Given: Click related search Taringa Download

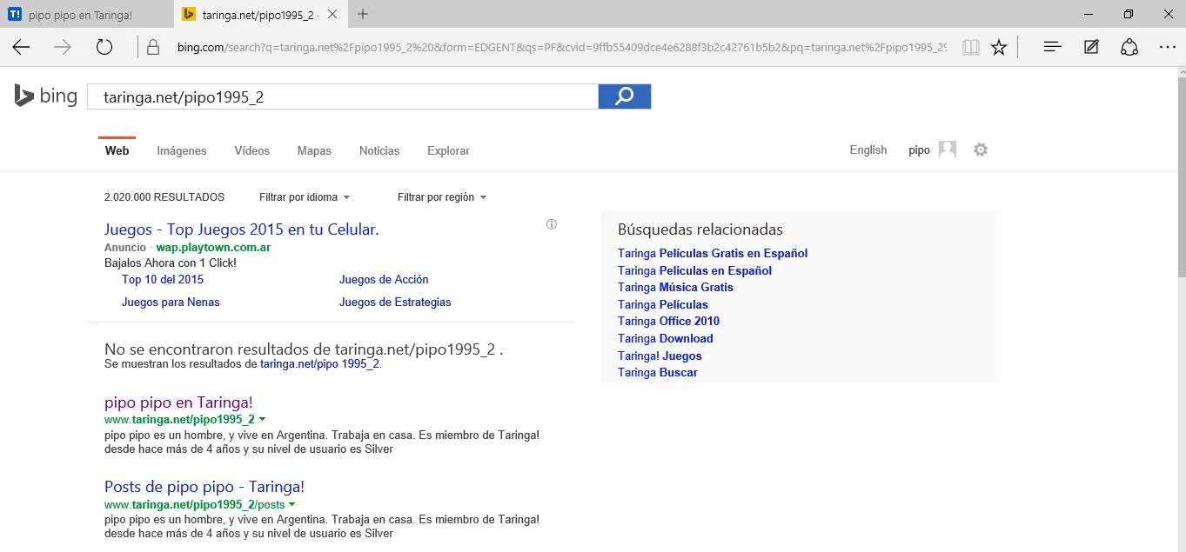Looking at the screenshot, I should [x=666, y=338].
